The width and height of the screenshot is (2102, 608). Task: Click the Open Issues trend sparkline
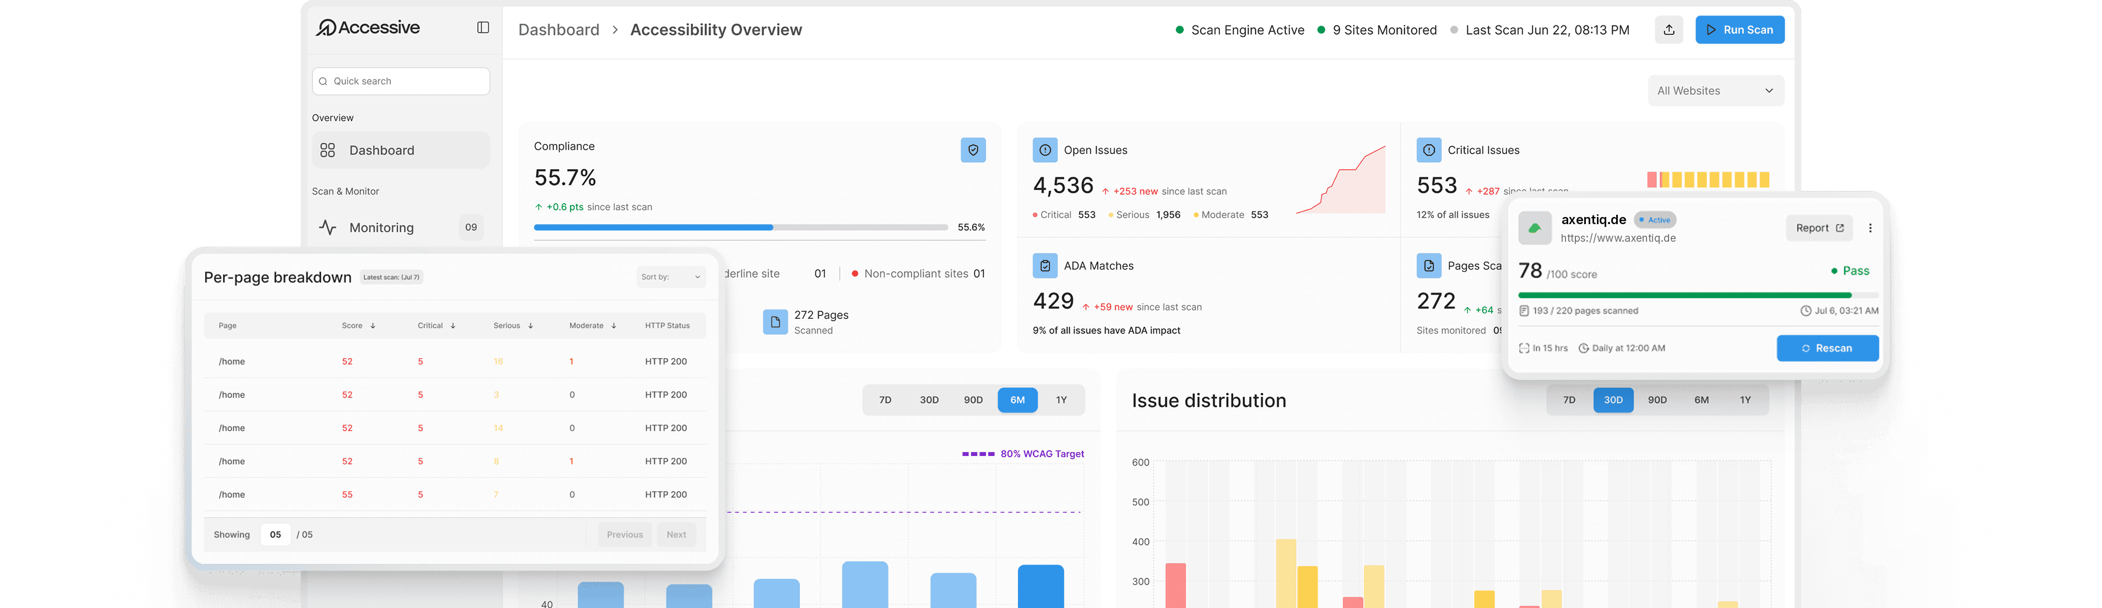point(1341,180)
